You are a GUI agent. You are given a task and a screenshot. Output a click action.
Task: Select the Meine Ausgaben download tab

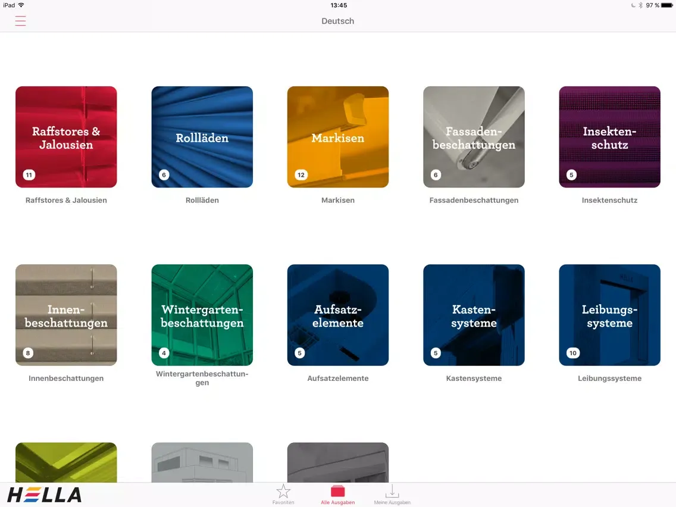pos(392,495)
